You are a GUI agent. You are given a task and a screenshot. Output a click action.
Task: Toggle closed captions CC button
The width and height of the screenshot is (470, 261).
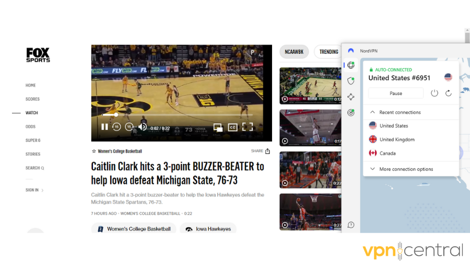click(x=232, y=127)
